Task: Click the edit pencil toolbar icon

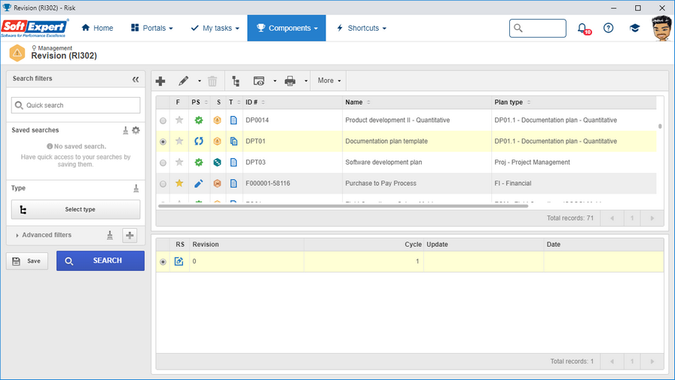Action: [x=183, y=81]
